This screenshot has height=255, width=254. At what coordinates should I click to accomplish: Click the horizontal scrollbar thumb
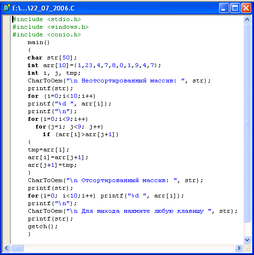point(17,248)
